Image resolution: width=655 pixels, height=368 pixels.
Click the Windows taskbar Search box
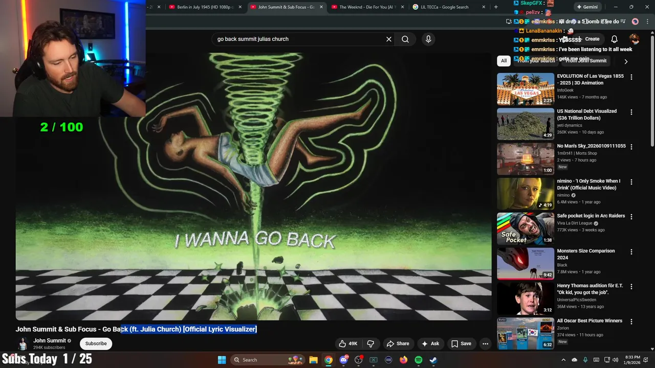267,360
